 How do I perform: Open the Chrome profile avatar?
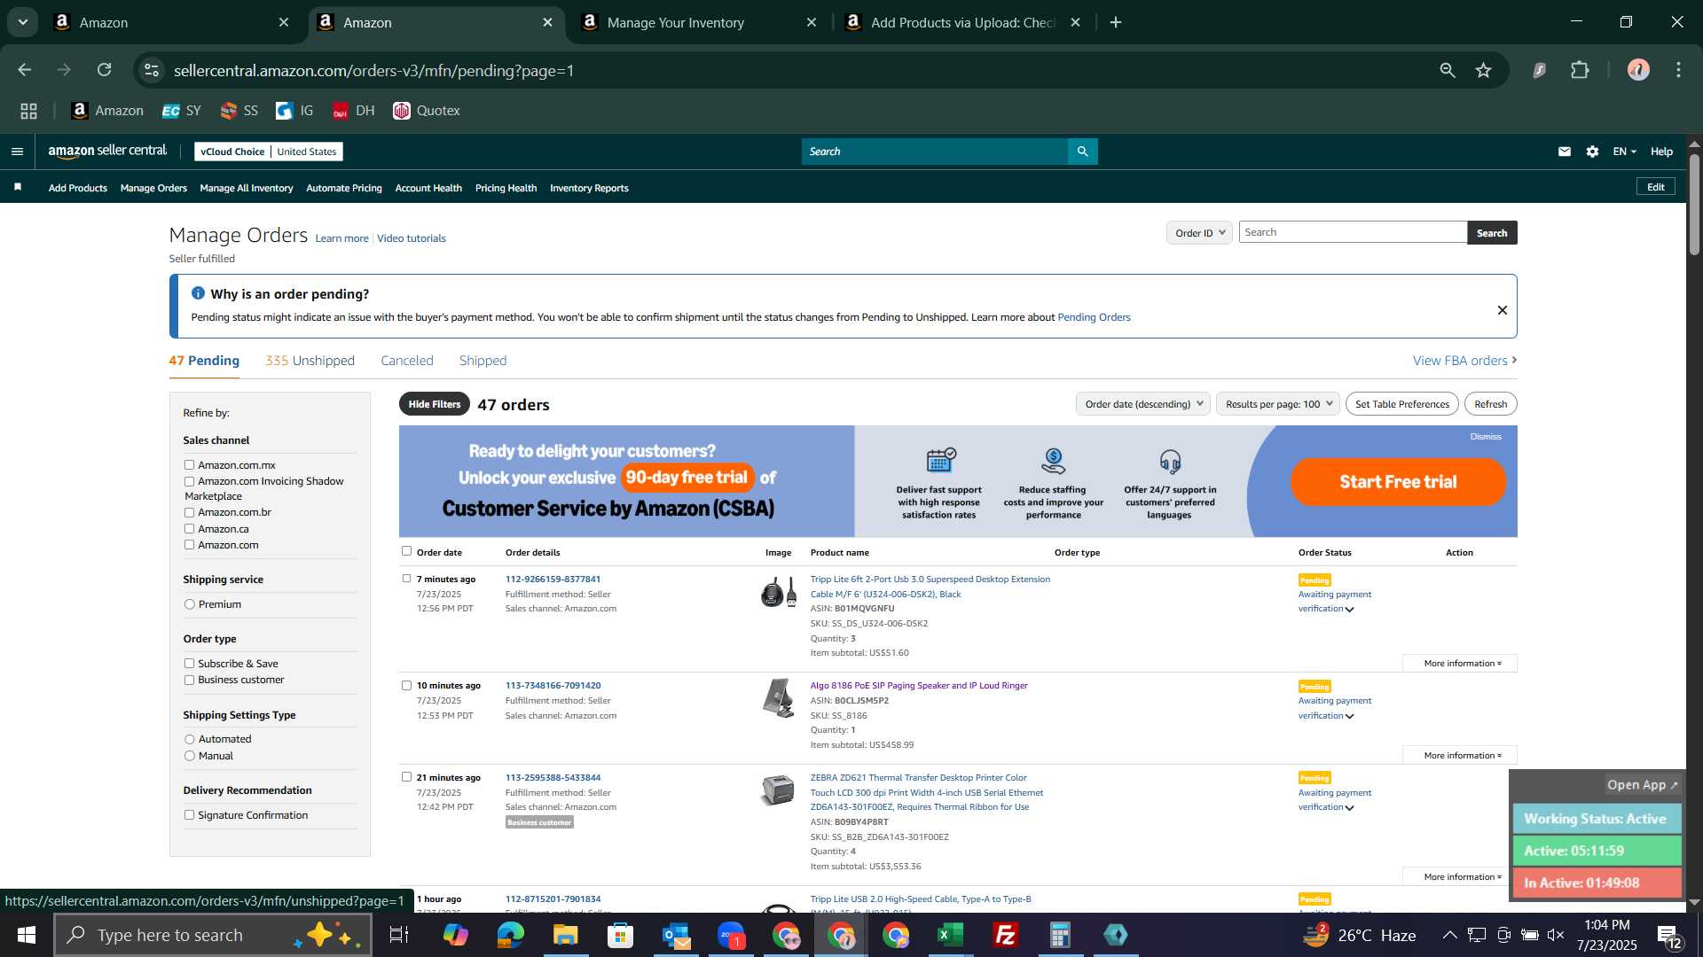(1638, 70)
